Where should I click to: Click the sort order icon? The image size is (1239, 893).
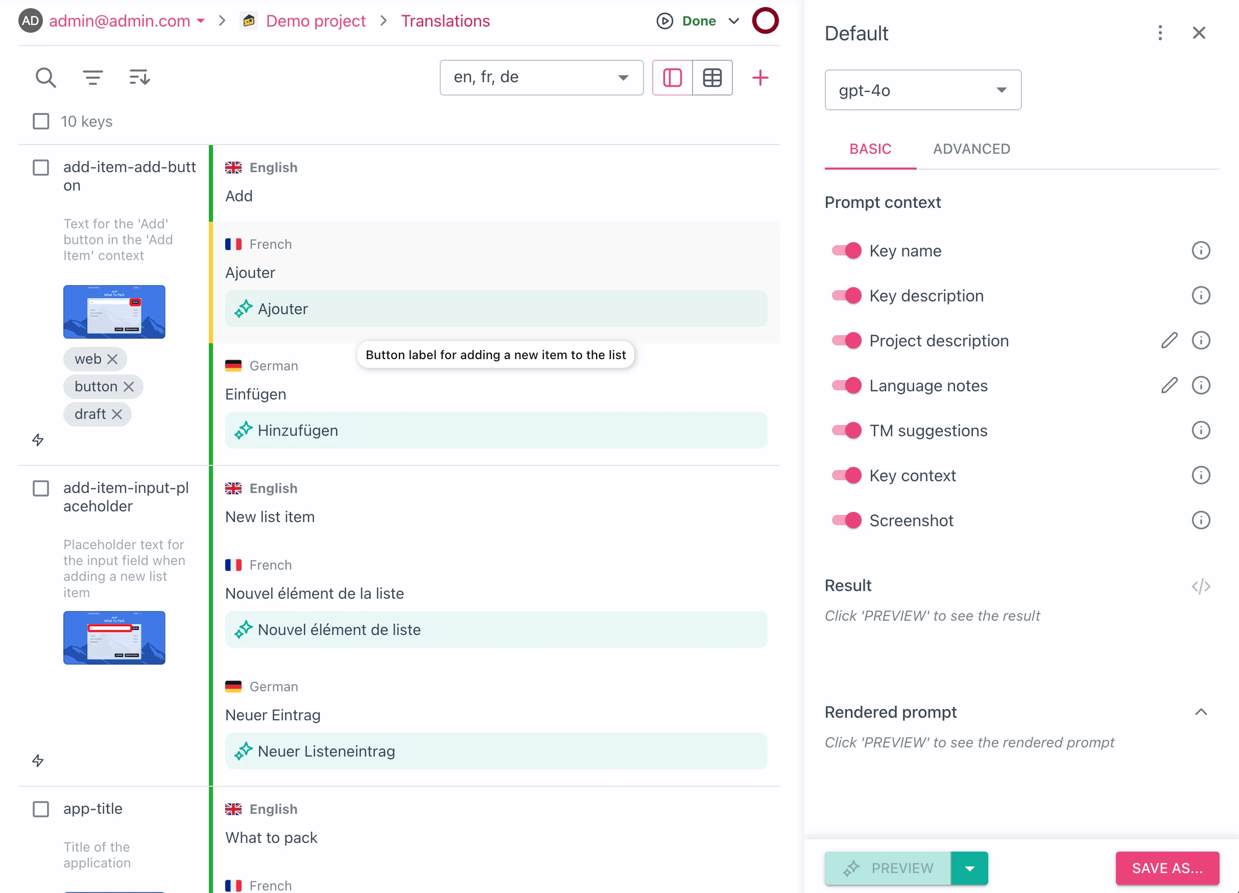[x=139, y=78]
